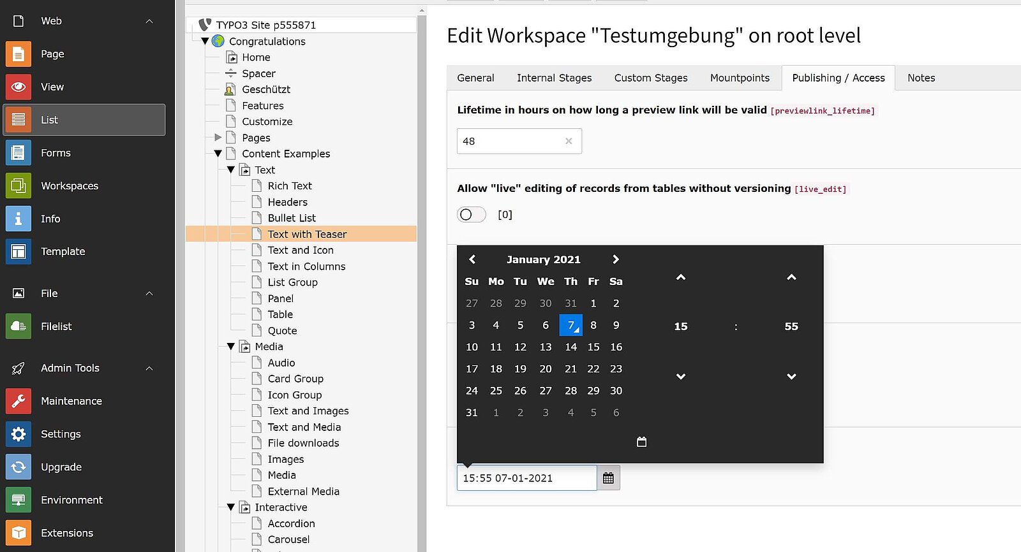Click the Extensions box icon

coord(19,533)
